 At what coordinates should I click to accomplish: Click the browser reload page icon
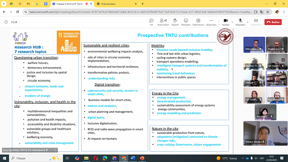18,12
